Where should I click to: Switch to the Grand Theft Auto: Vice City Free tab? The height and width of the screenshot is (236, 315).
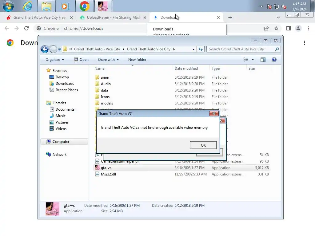[x=39, y=18]
